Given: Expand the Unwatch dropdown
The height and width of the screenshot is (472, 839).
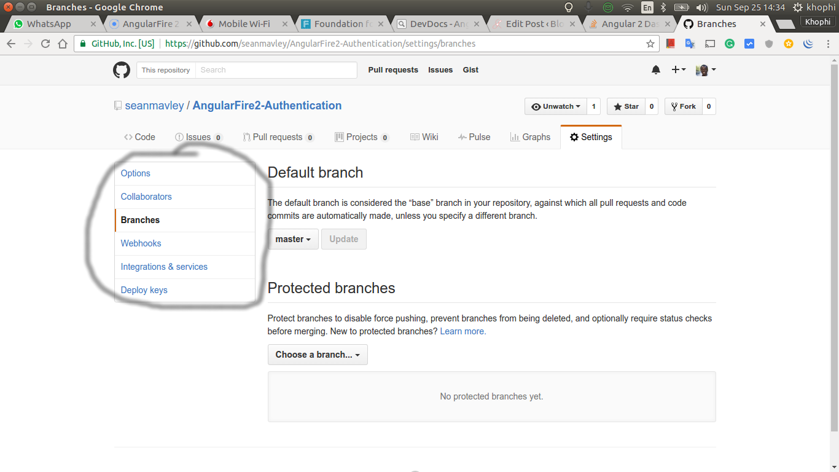Looking at the screenshot, I should pyautogui.click(x=555, y=106).
